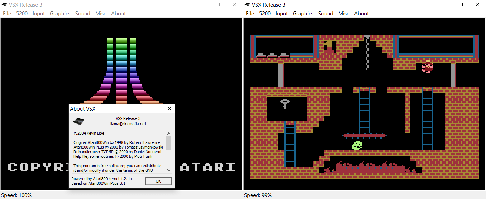Close the About VSX dialog

(x=170, y=108)
